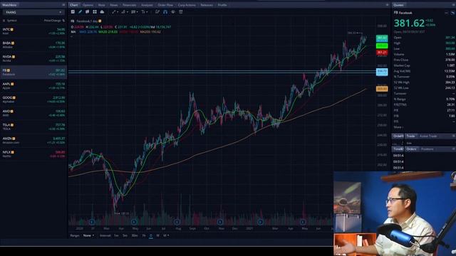Switch to the Orders tab
This screenshot has width=456, height=256.
(411, 149)
